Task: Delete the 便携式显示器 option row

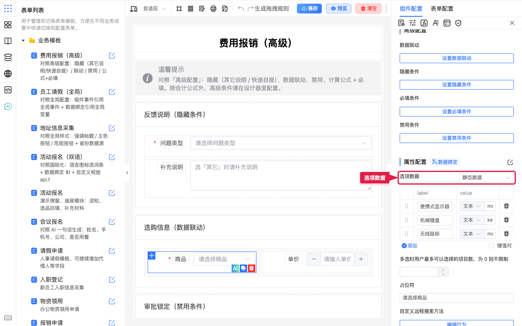Action: pyautogui.click(x=507, y=206)
